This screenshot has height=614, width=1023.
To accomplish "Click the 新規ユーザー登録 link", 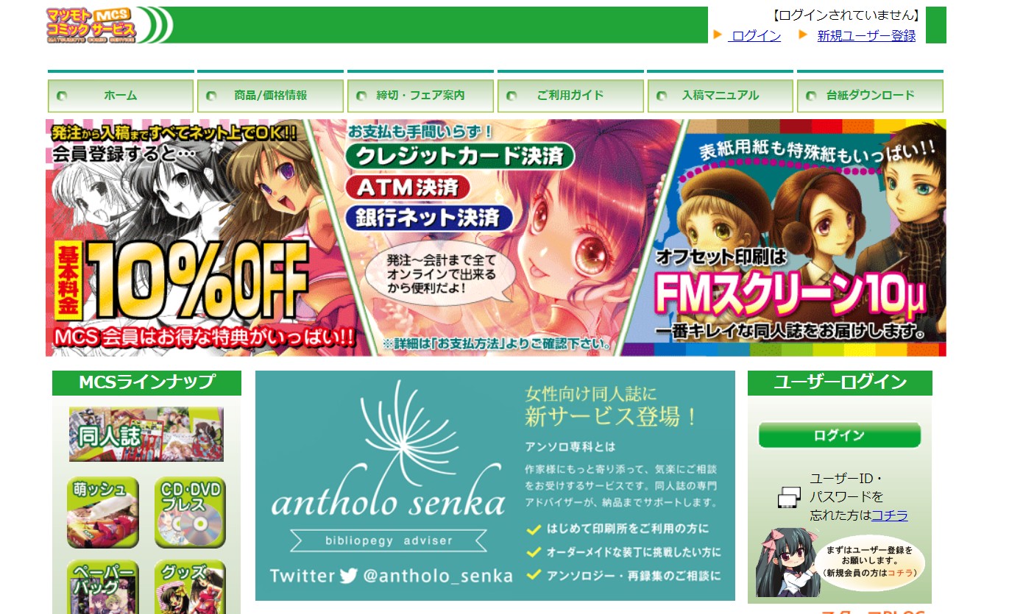I will (x=866, y=35).
